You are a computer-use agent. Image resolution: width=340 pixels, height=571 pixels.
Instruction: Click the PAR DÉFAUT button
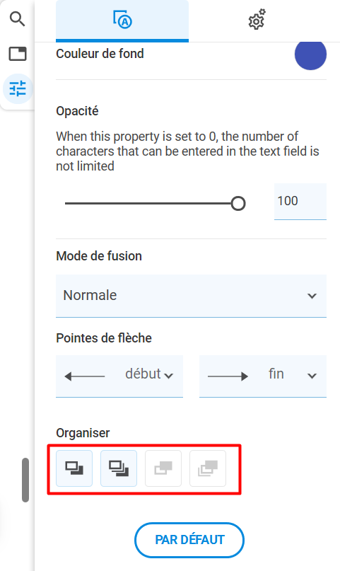189,540
